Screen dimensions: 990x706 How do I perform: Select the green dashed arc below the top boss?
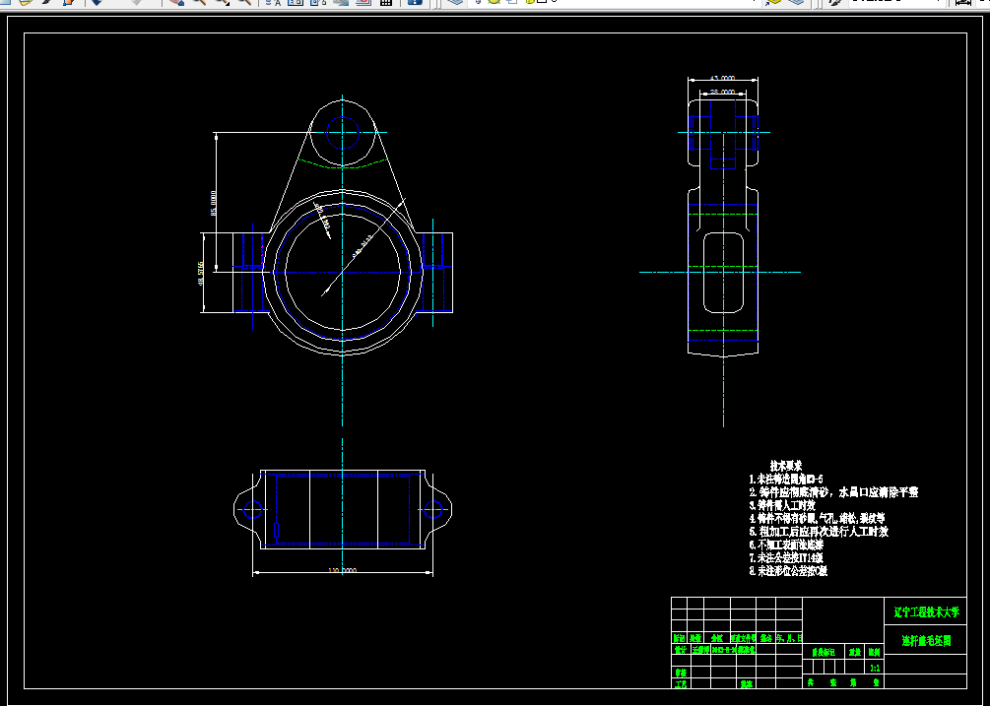tap(343, 163)
